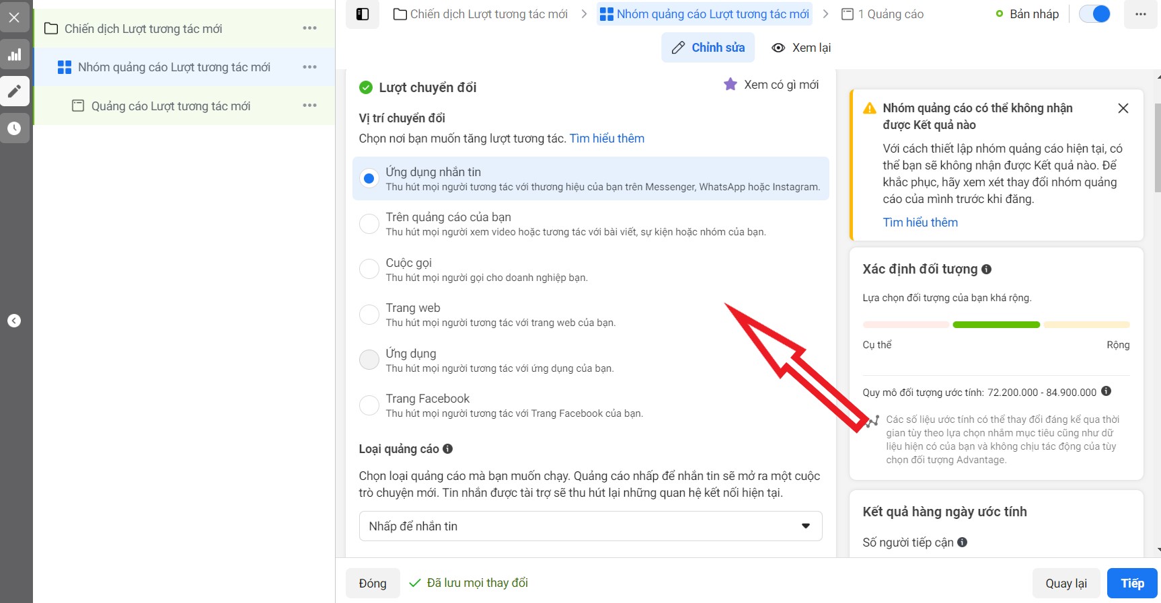The width and height of the screenshot is (1161, 603).
Task: Click the estimate trend icon beside disclaimer
Action: 873,421
